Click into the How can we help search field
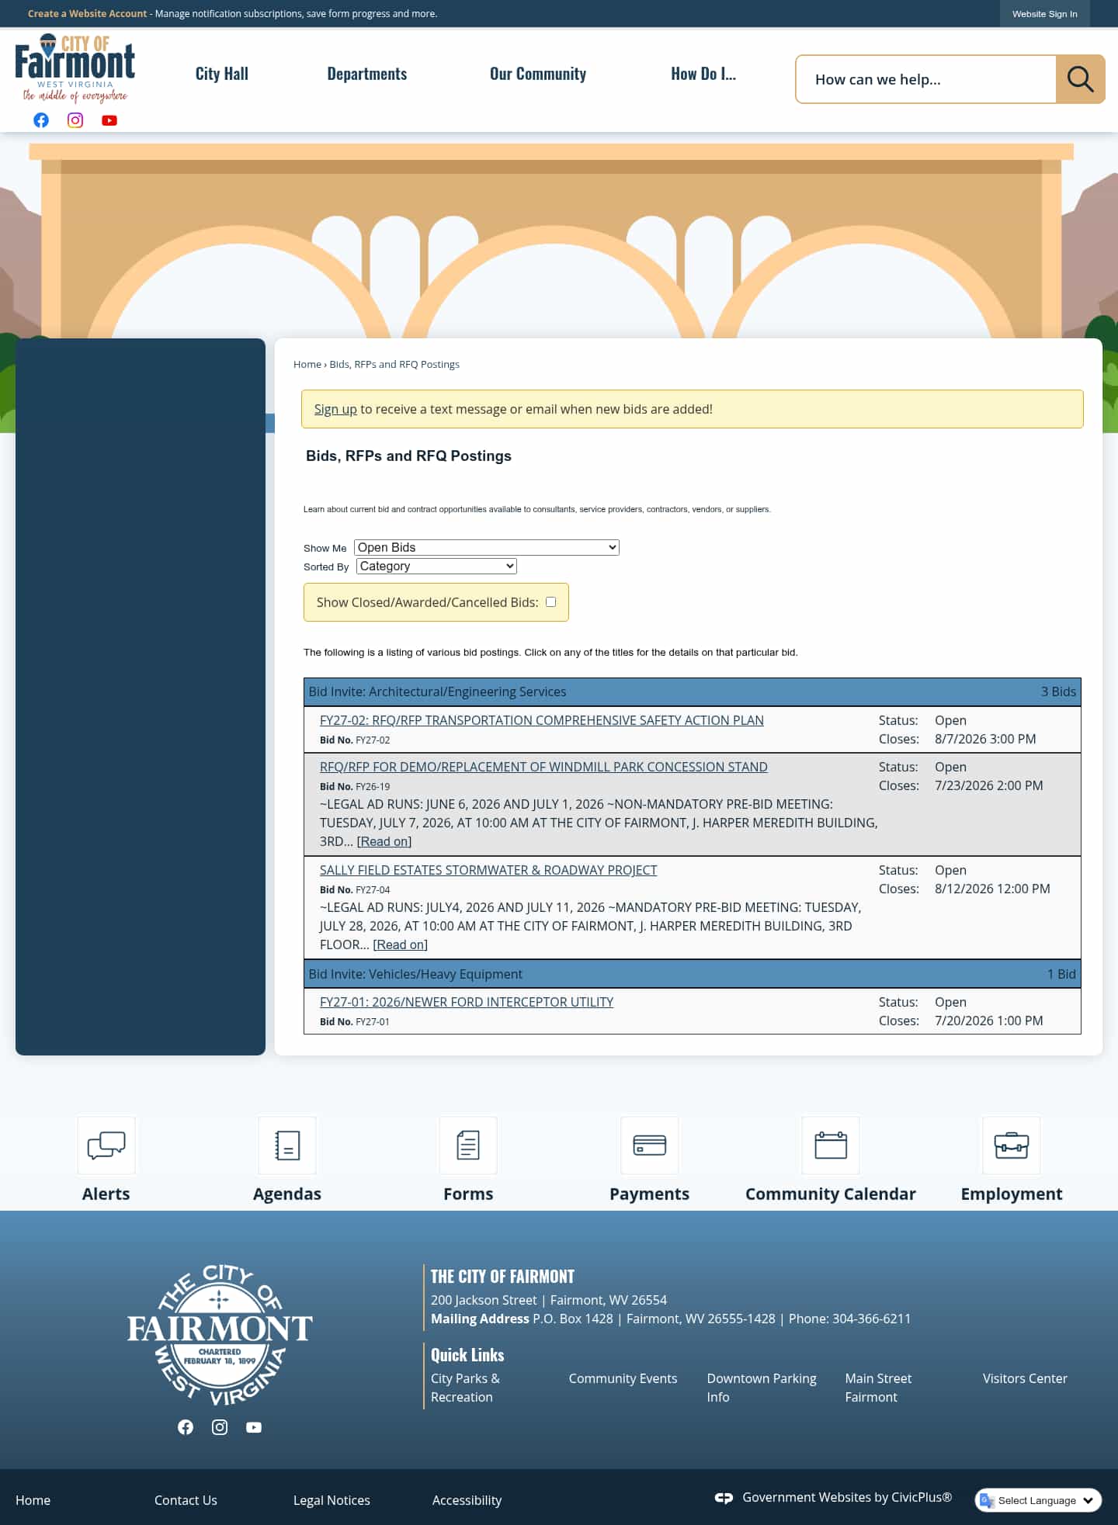The width and height of the screenshot is (1118, 1525). click(925, 79)
